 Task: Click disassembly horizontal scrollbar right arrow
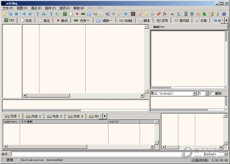[142, 95]
